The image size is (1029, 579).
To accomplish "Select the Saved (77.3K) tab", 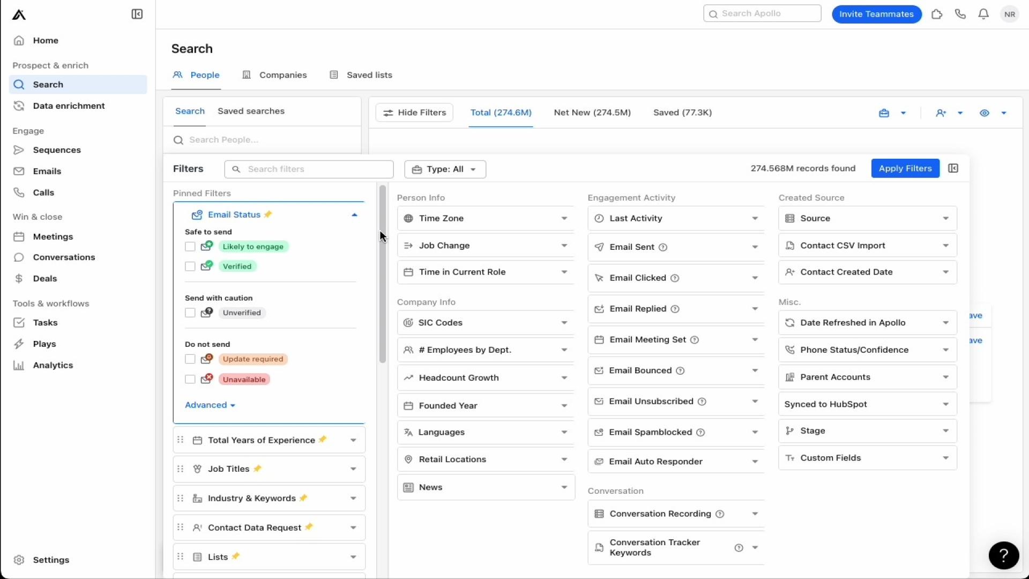I will click(682, 113).
